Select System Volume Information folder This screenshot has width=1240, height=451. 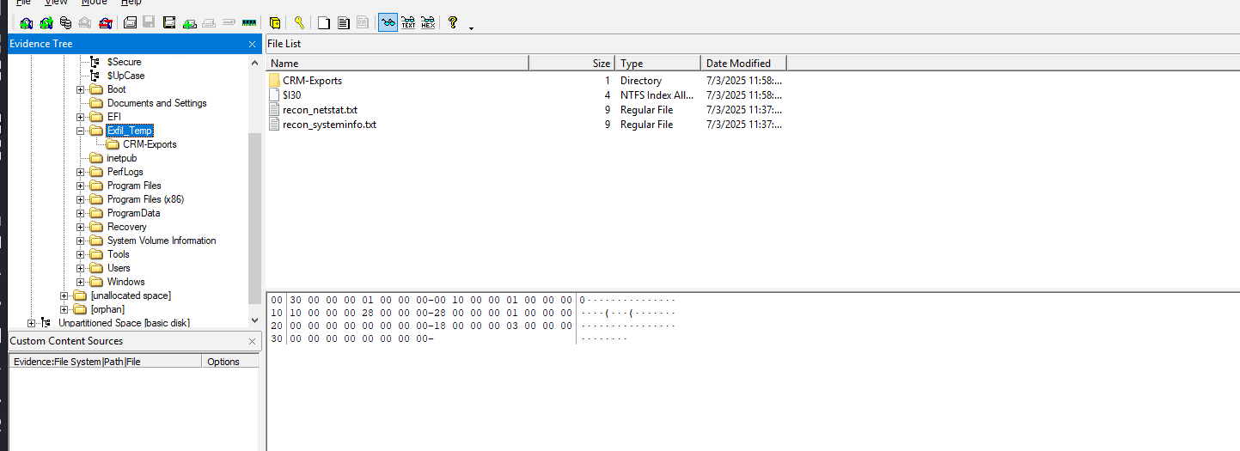pyautogui.click(x=162, y=241)
